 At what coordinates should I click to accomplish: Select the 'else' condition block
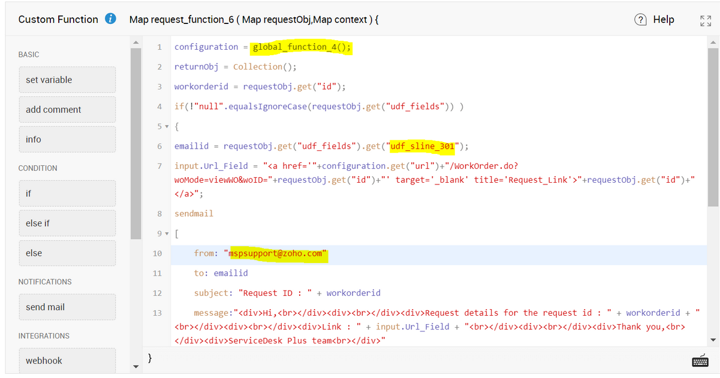67,253
